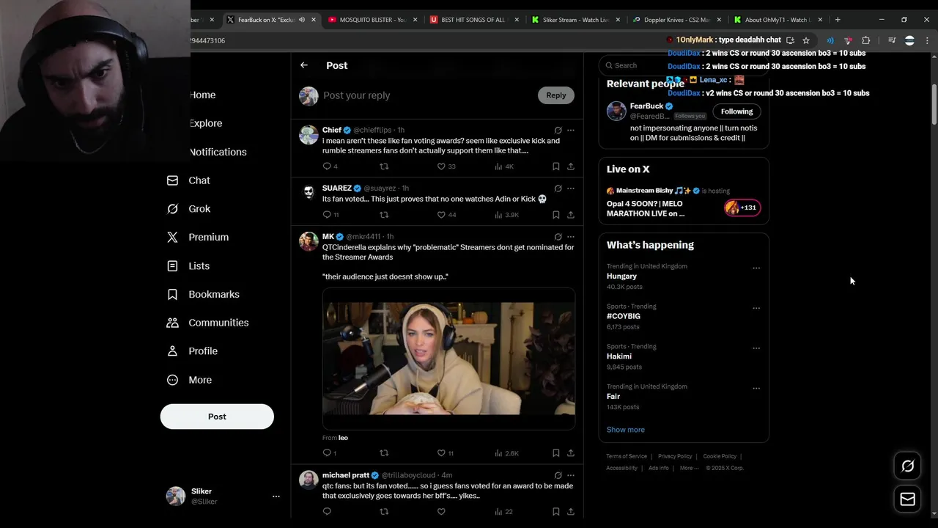Play the QTCinderella video thumbnail
This screenshot has height=528, width=938.
(448, 359)
